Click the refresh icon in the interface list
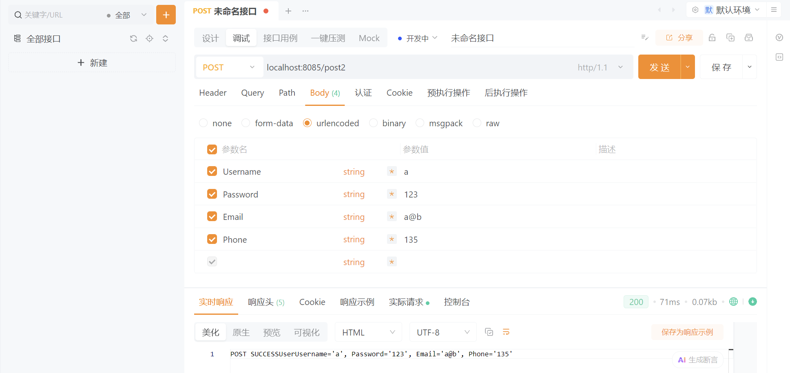 (x=133, y=39)
